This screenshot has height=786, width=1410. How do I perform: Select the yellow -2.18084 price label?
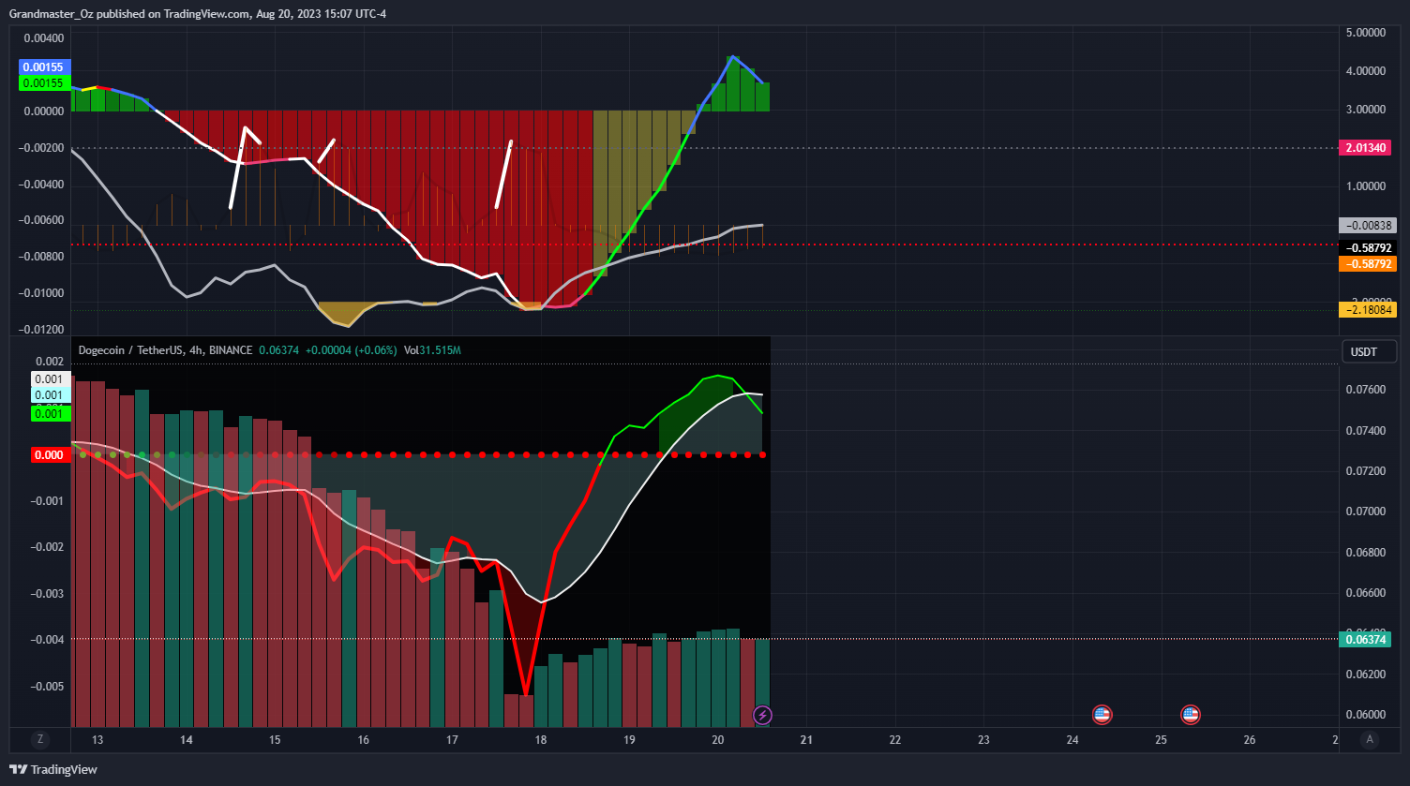point(1369,309)
